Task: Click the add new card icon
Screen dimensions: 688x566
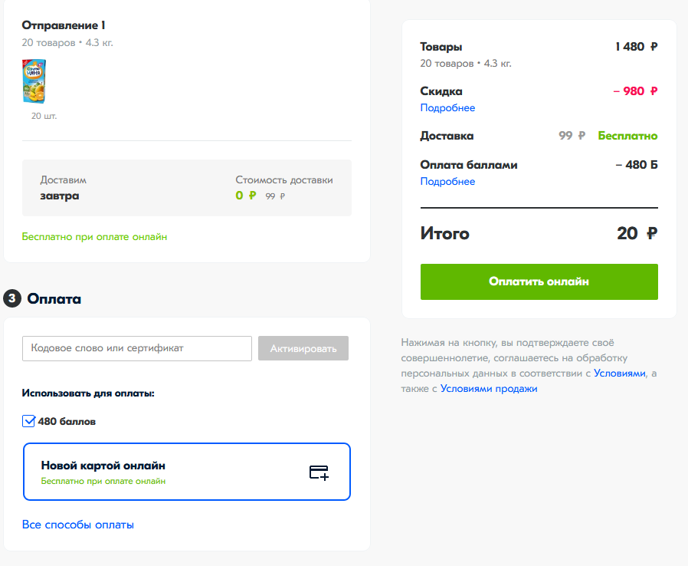Action: [x=319, y=472]
